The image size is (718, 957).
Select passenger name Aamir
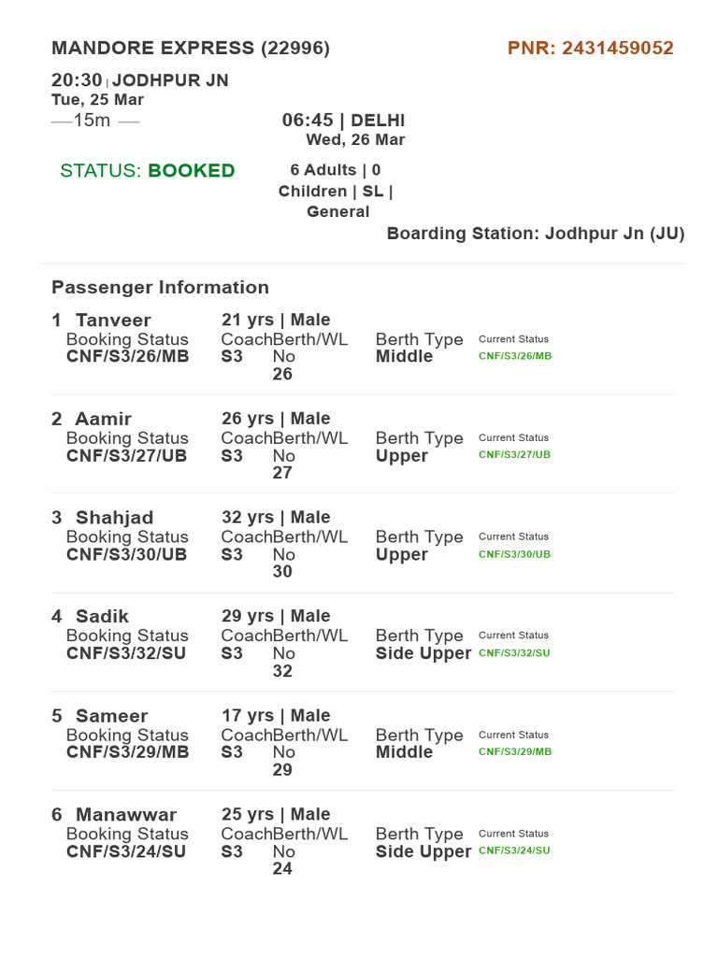coord(103,419)
